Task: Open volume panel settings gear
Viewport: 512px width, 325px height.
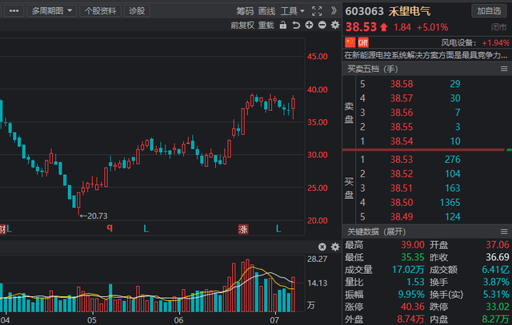Action: (x=335, y=247)
